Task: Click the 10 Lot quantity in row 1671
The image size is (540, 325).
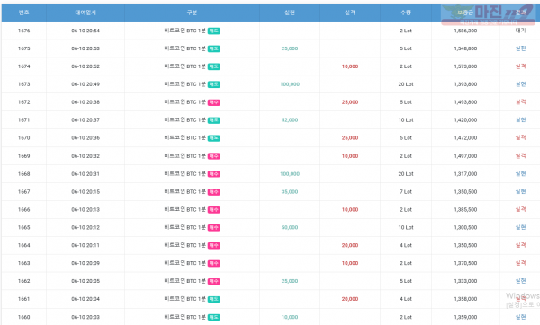Action: 406,120
